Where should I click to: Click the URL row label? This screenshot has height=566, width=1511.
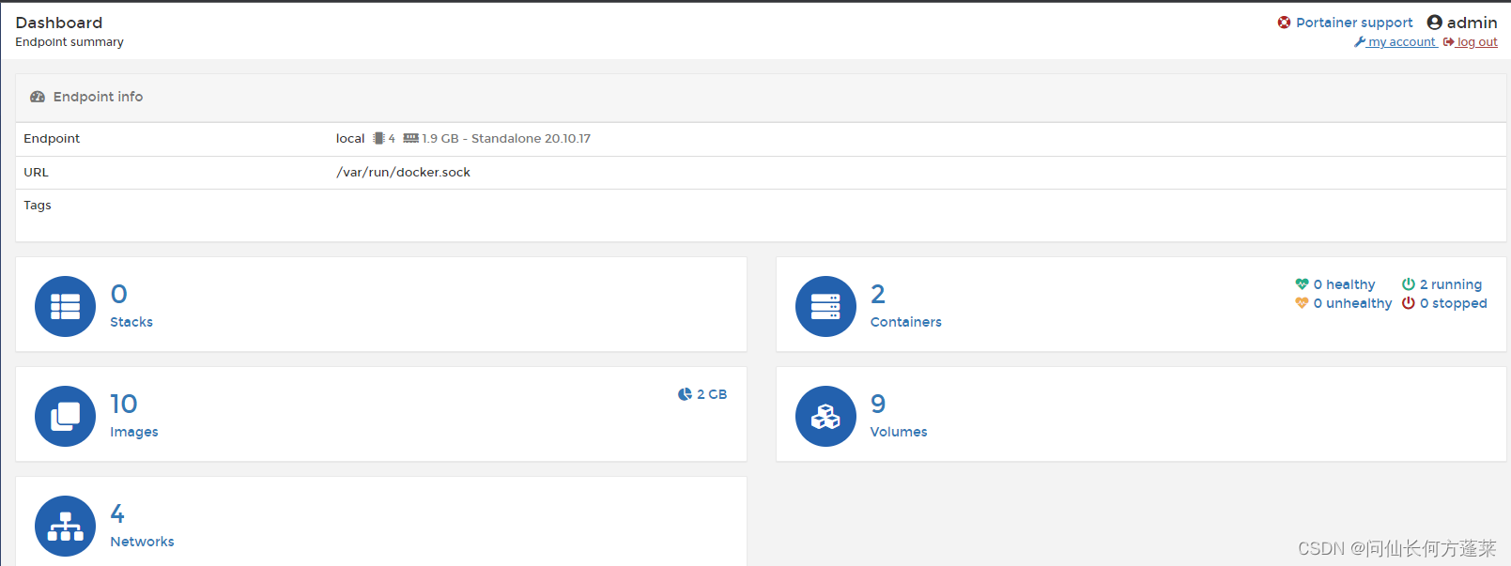[36, 172]
